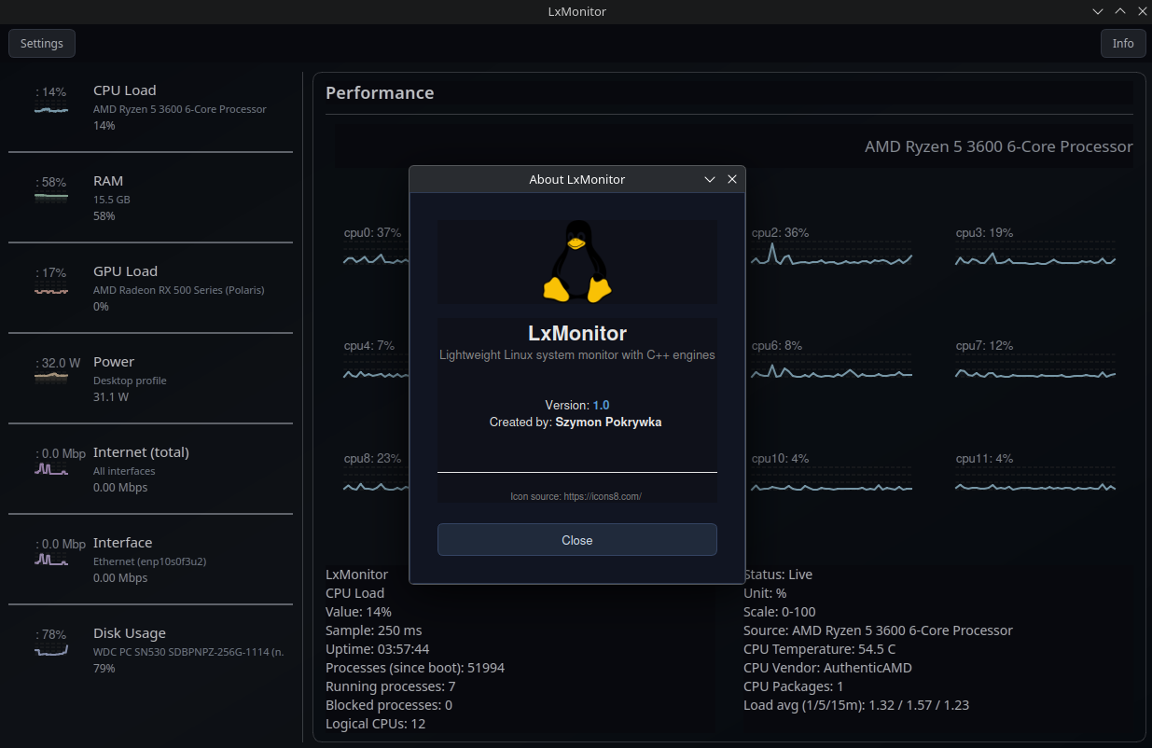Click the Interface mini sparkline graph

[51, 560]
